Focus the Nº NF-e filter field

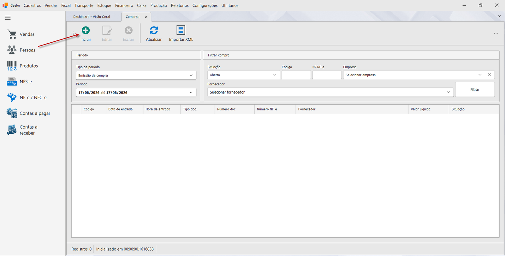(x=327, y=75)
